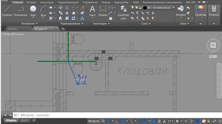This screenshot has width=222, height=124.
Task: Click the Erase tool icon
Action: 82,8
